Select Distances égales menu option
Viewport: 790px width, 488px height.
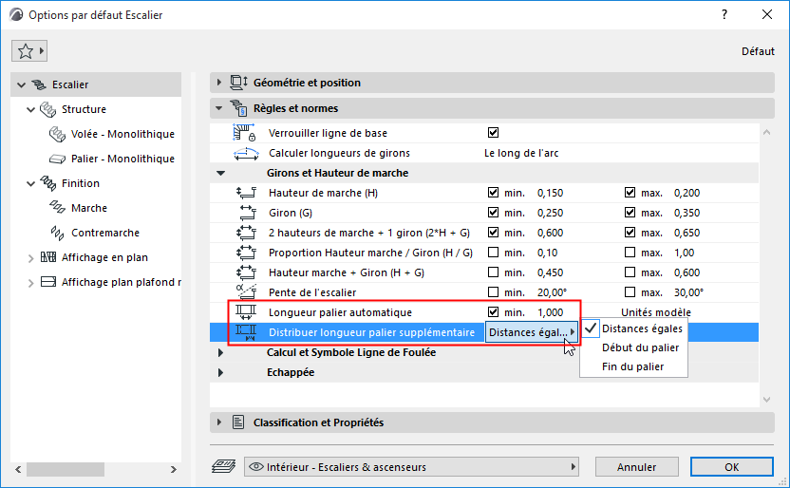[634, 328]
